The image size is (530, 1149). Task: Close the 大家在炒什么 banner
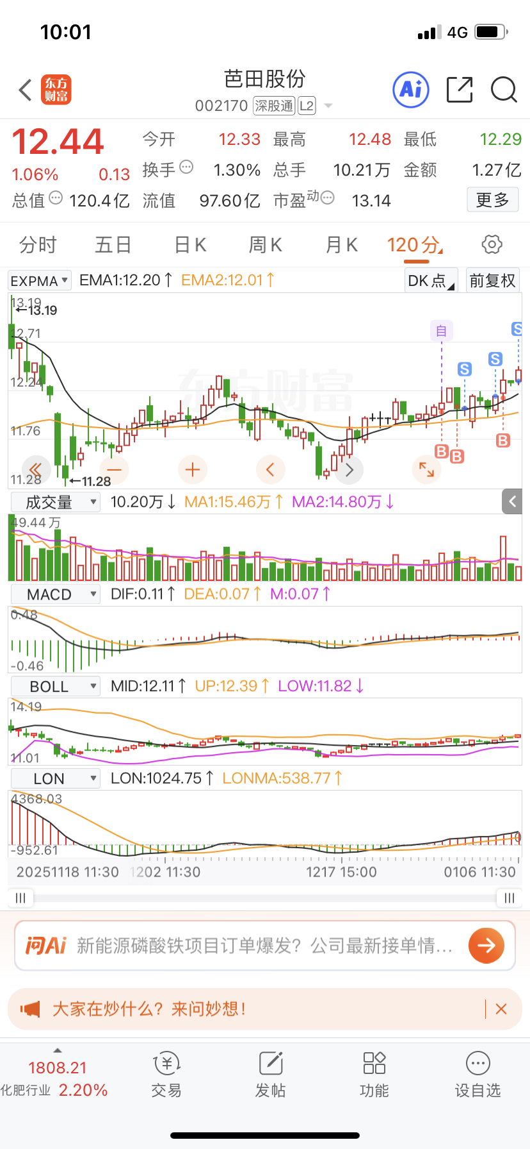click(501, 1009)
